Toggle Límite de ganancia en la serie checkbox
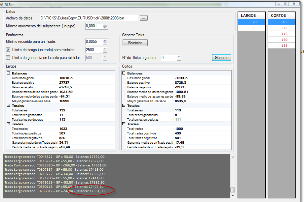Viewport: 304px width, 202px height. [9, 58]
